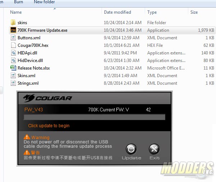Screen dimensions: 216x182
Task: Select the skins folder icon
Action: click(x=13, y=23)
